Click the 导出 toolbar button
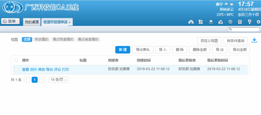The width and height of the screenshot is (261, 115). [x=220, y=50]
